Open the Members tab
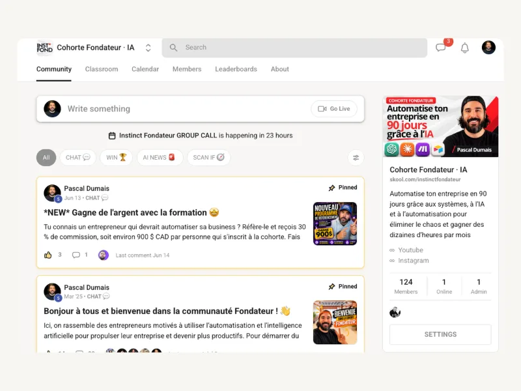The height and width of the screenshot is (391, 521). [187, 69]
